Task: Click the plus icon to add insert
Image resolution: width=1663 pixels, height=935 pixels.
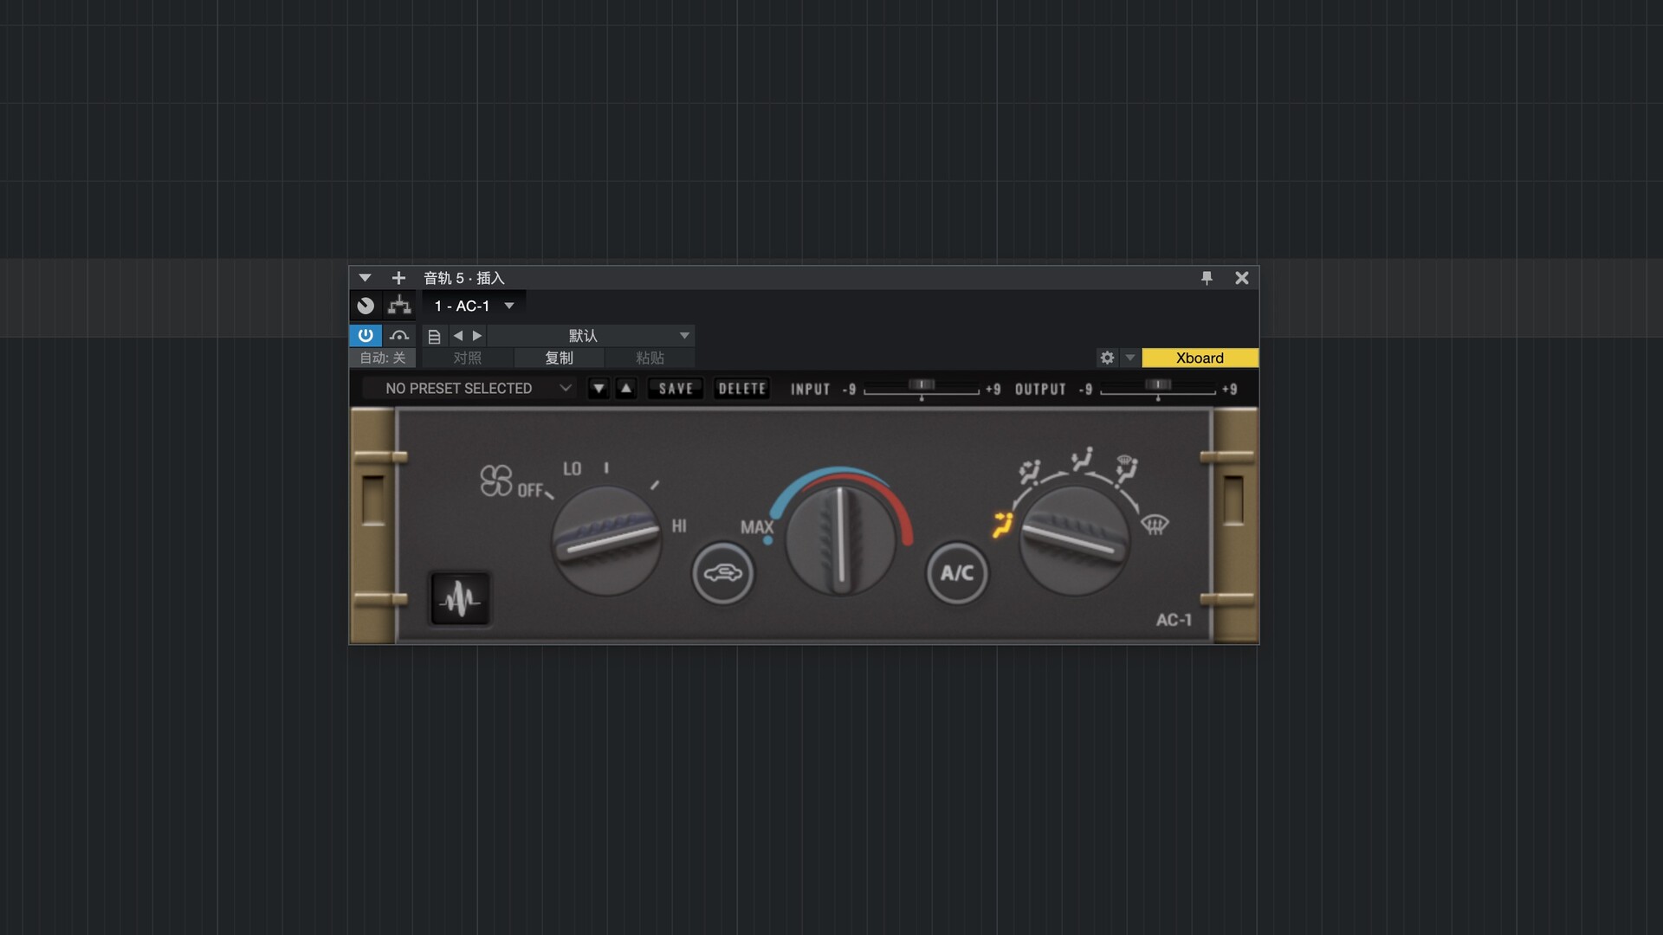Action: (398, 278)
